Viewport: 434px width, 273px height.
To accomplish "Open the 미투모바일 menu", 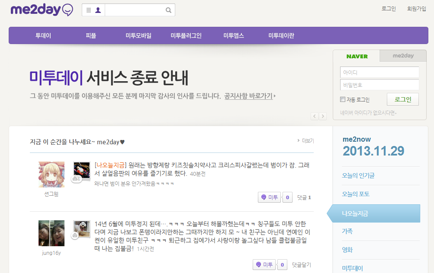I will [x=138, y=36].
